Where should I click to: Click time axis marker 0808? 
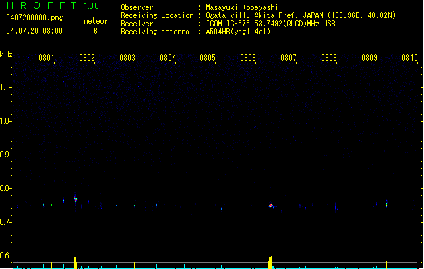[329, 58]
